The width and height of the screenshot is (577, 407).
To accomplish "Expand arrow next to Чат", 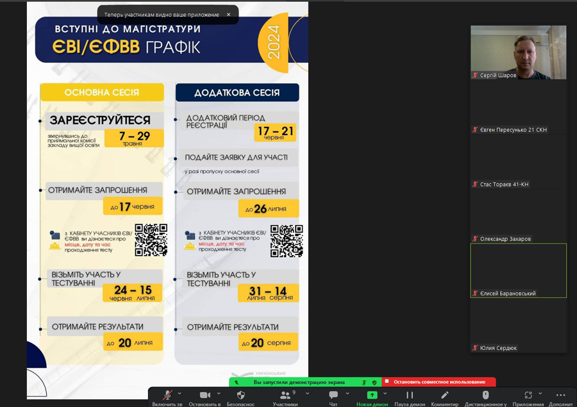I will coord(347,394).
